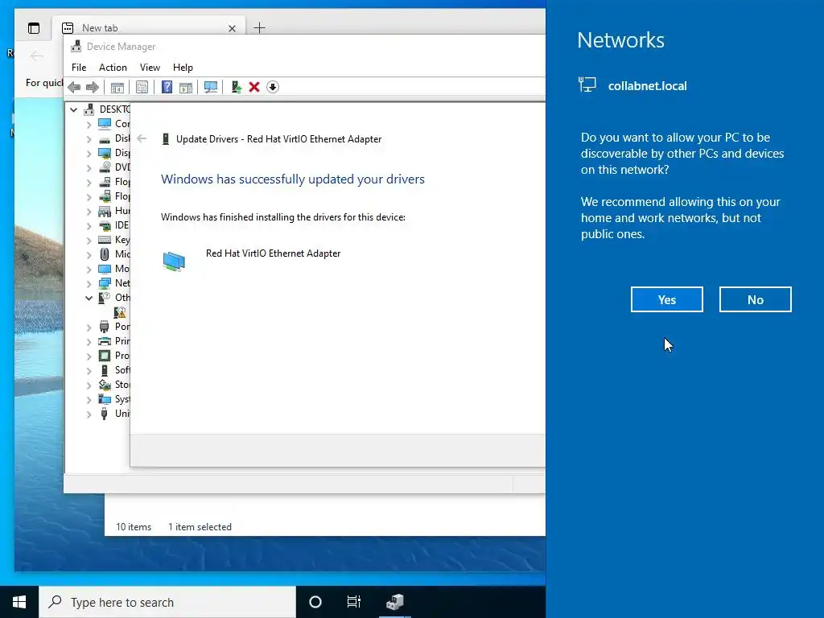Expand the Disl... (Disk drives) node

[x=89, y=138]
